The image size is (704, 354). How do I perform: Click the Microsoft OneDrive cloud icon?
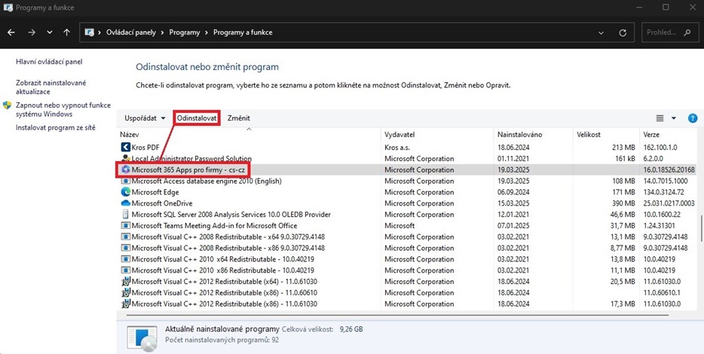coord(125,203)
